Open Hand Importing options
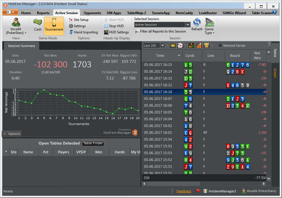 (x=84, y=32)
